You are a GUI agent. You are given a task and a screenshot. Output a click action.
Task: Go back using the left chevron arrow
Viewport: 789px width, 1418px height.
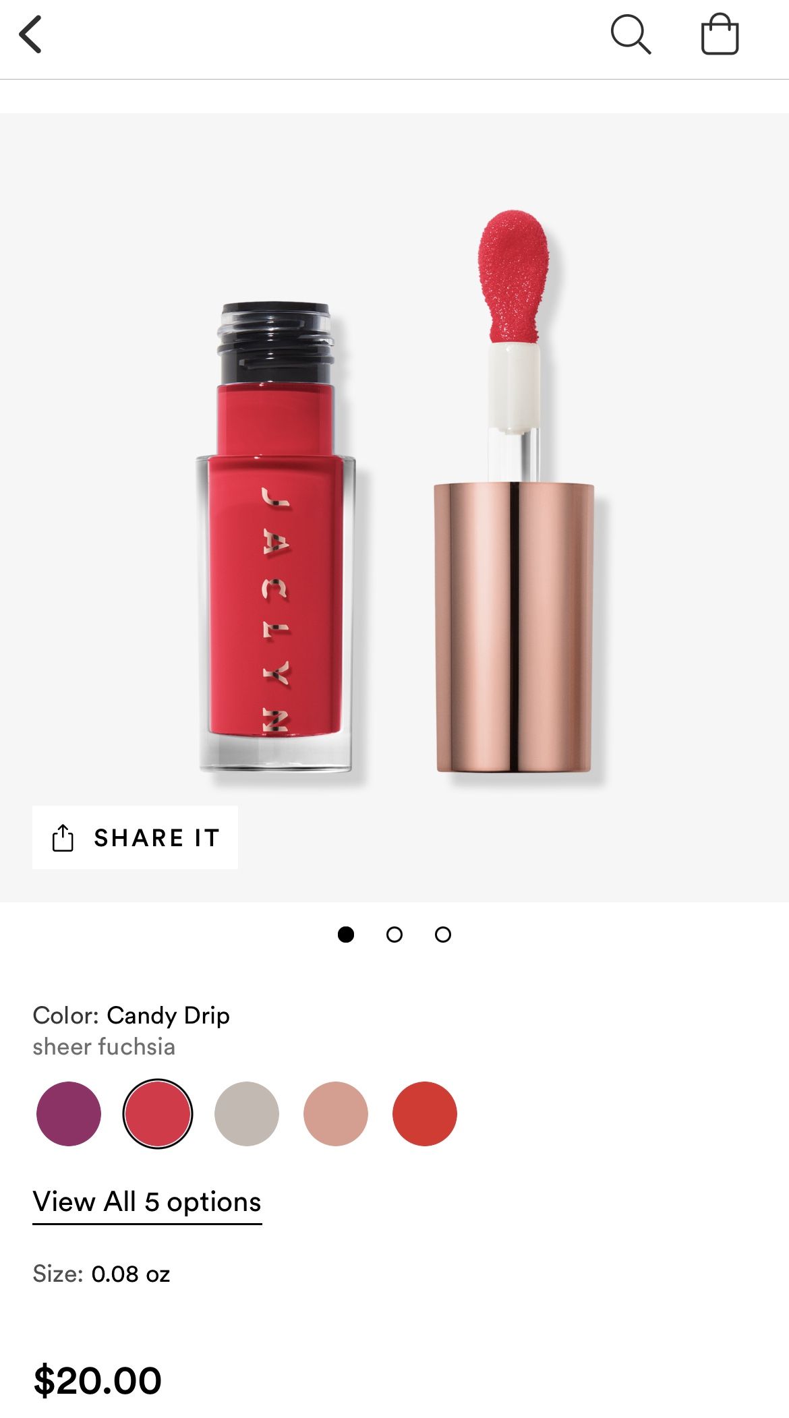(x=30, y=34)
